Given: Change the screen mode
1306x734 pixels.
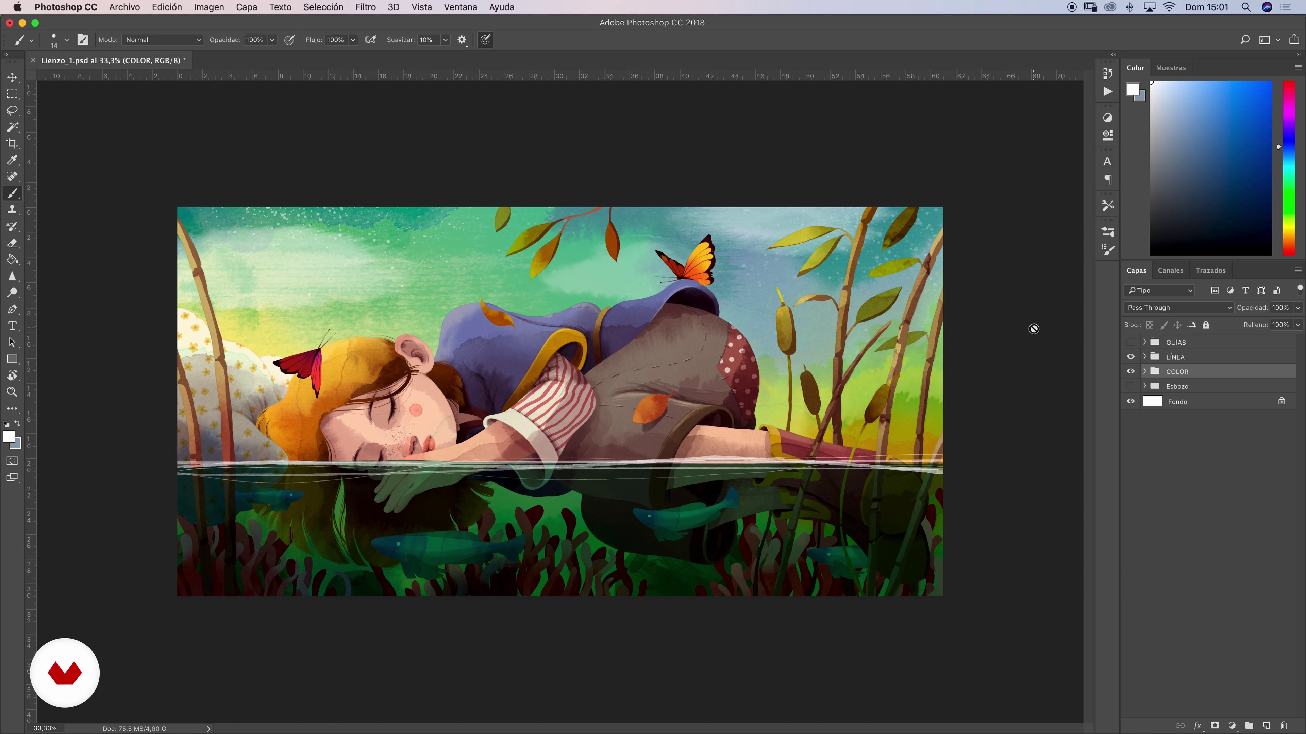Looking at the screenshot, I should [x=12, y=477].
